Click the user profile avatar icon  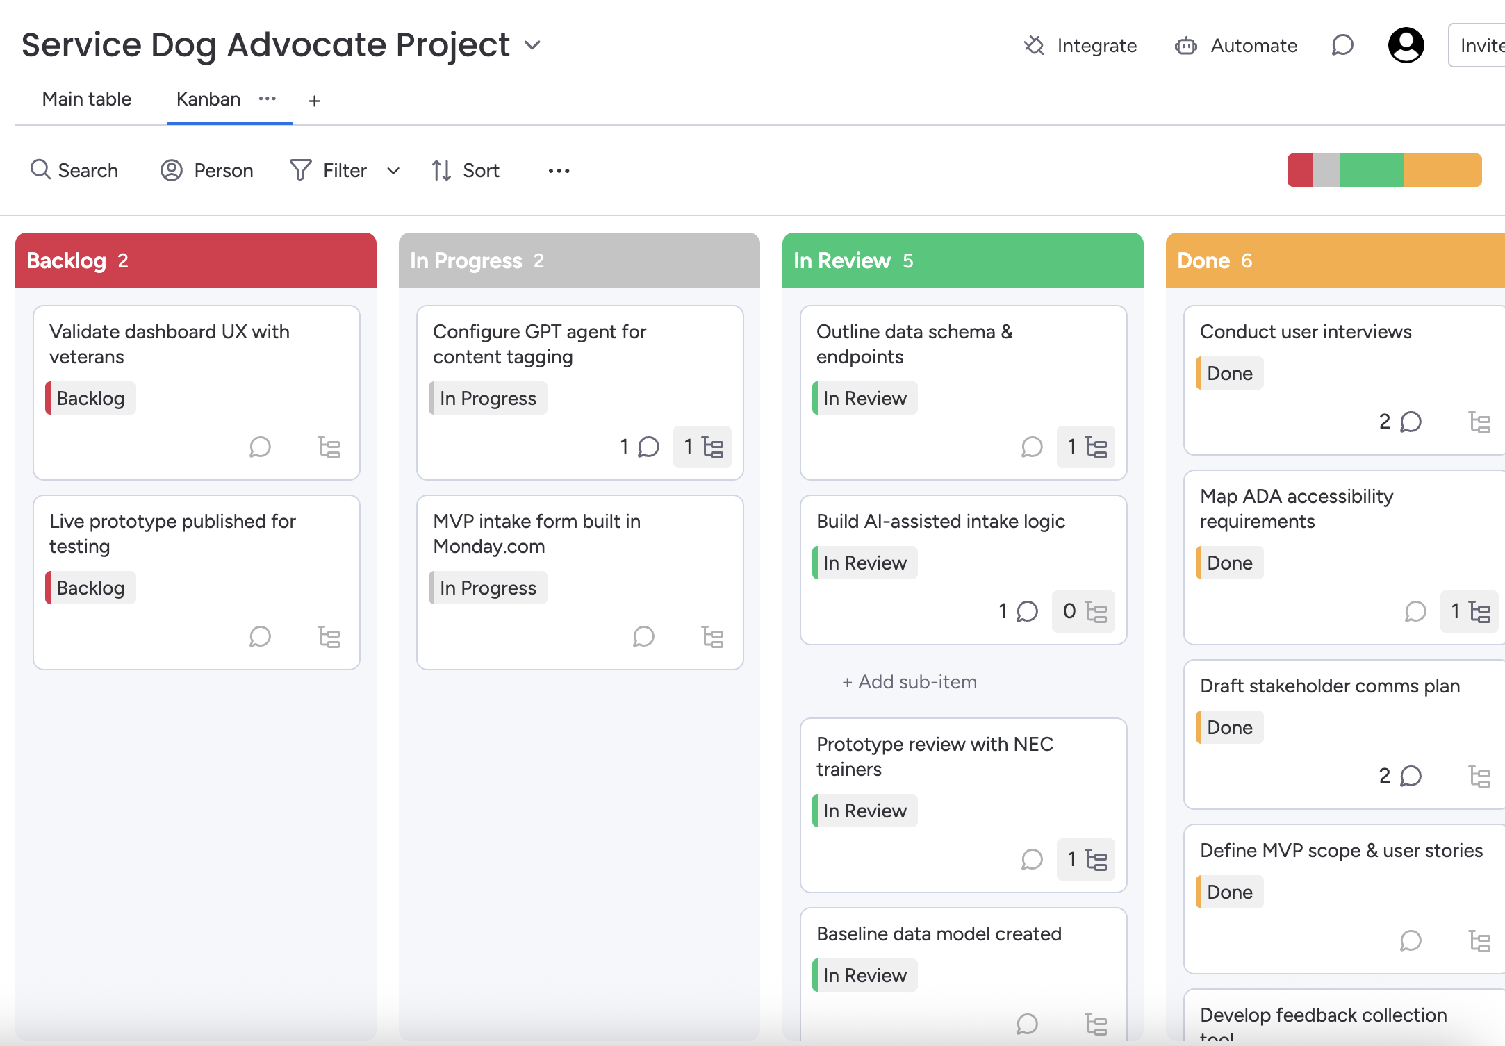[x=1406, y=45]
